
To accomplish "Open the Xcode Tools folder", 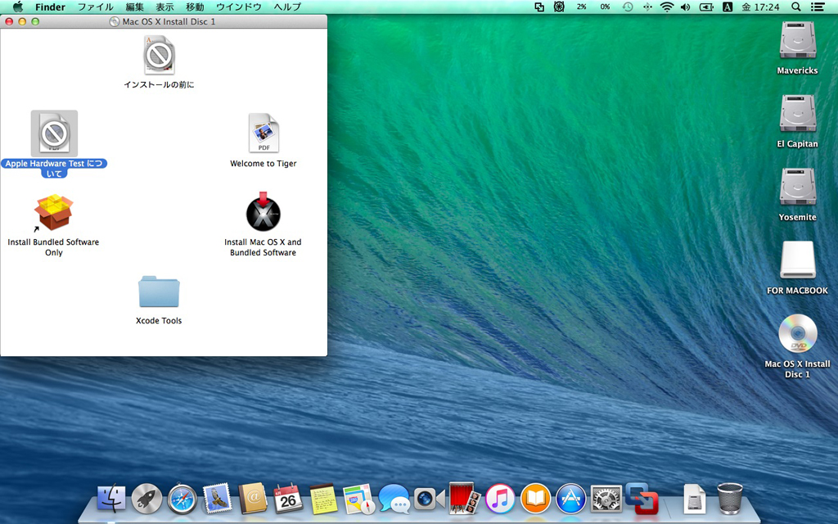I will pos(159,291).
